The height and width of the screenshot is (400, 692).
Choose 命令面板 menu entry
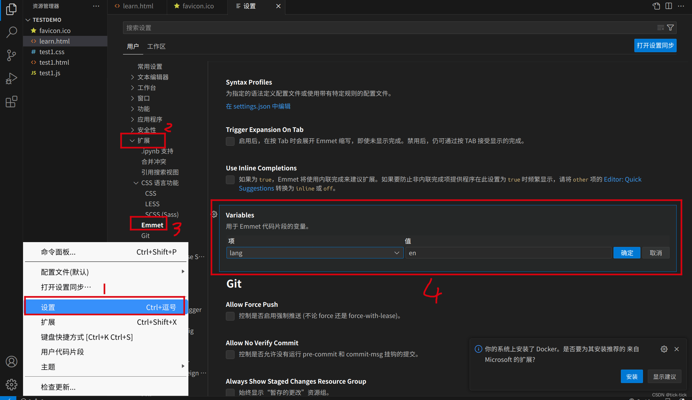coord(106,252)
